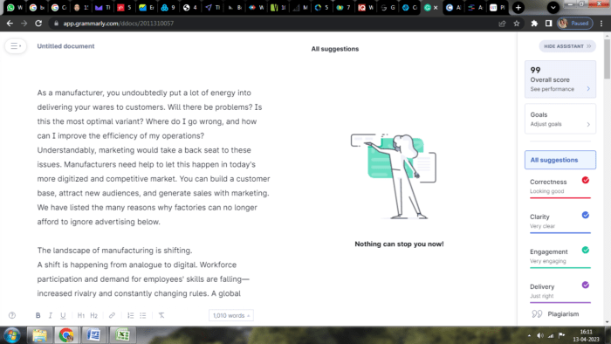
Task: Expand Adjust goals panel
Action: pos(560,124)
